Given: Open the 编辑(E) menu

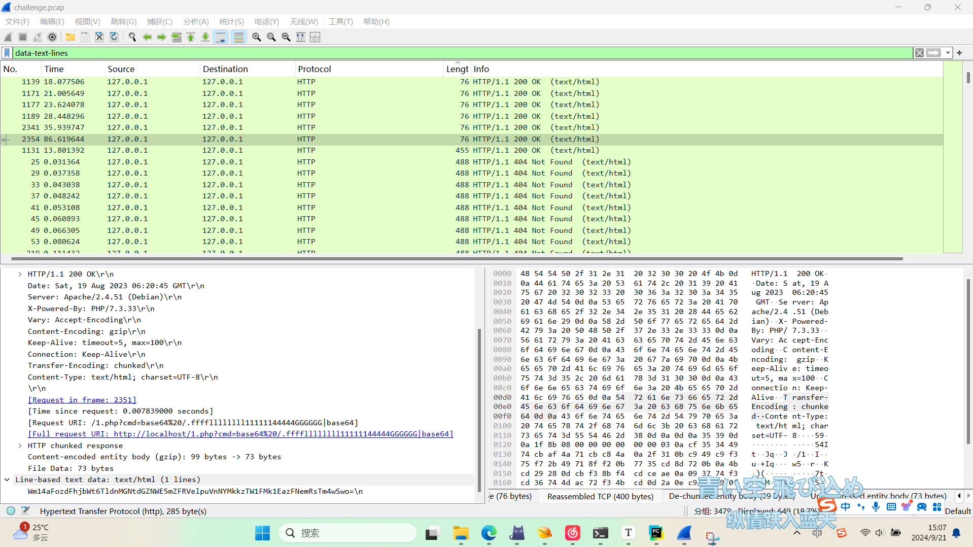Looking at the screenshot, I should [x=52, y=21].
